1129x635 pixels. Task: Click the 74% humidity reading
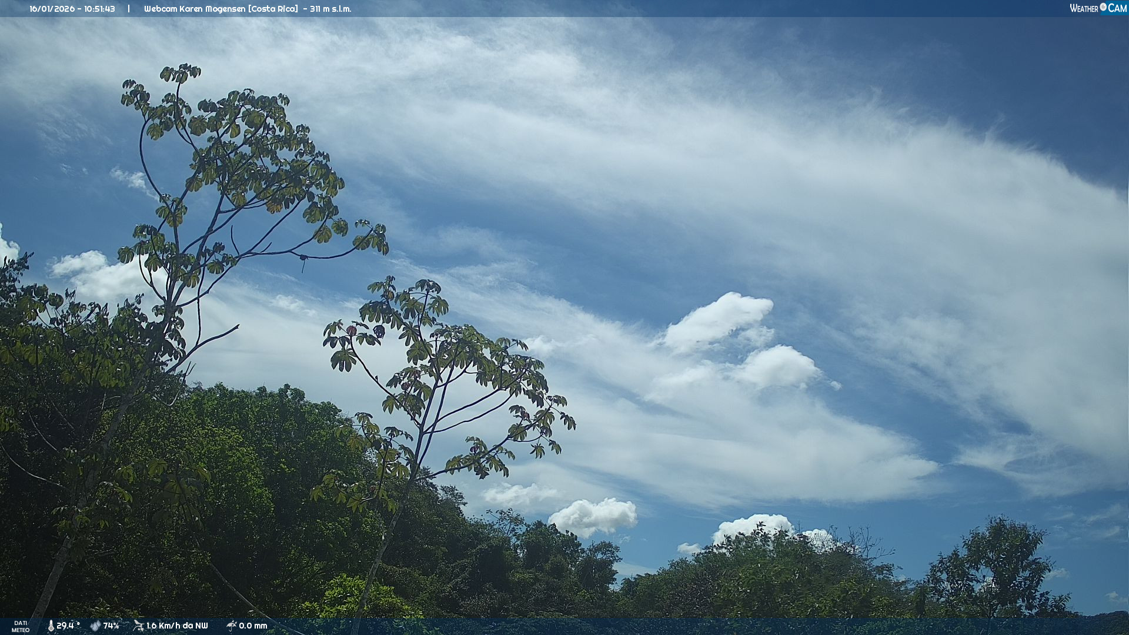pos(111,626)
